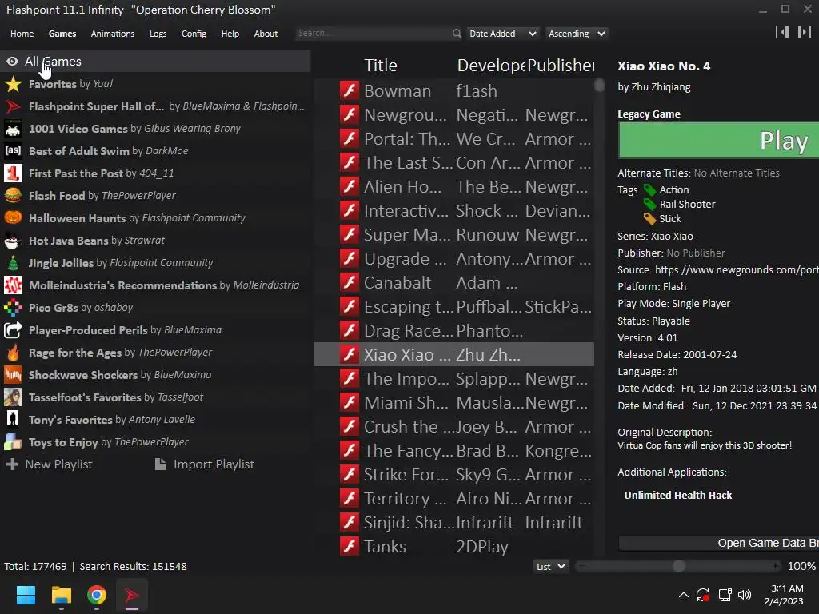Sort by the Title column header
The height and width of the screenshot is (614, 819).
(x=380, y=66)
